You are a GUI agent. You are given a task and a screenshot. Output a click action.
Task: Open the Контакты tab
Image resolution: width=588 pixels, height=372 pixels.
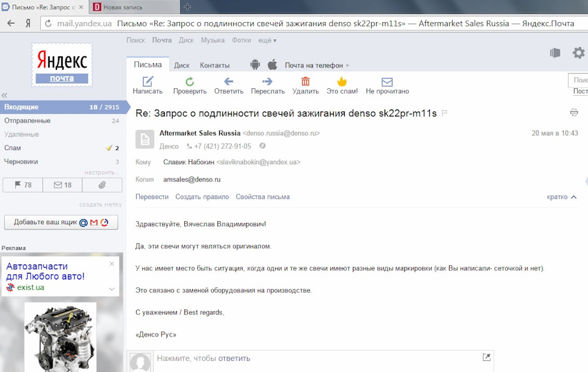(x=214, y=66)
